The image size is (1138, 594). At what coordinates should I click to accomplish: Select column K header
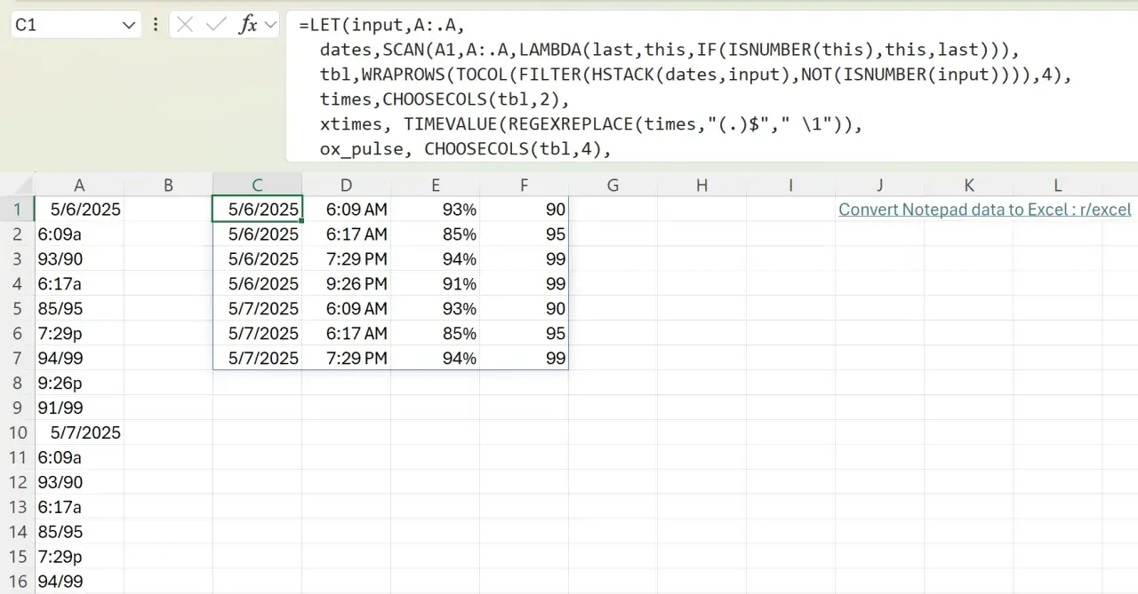pos(968,186)
